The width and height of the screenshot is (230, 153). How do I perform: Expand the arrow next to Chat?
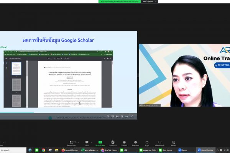tap(92, 142)
